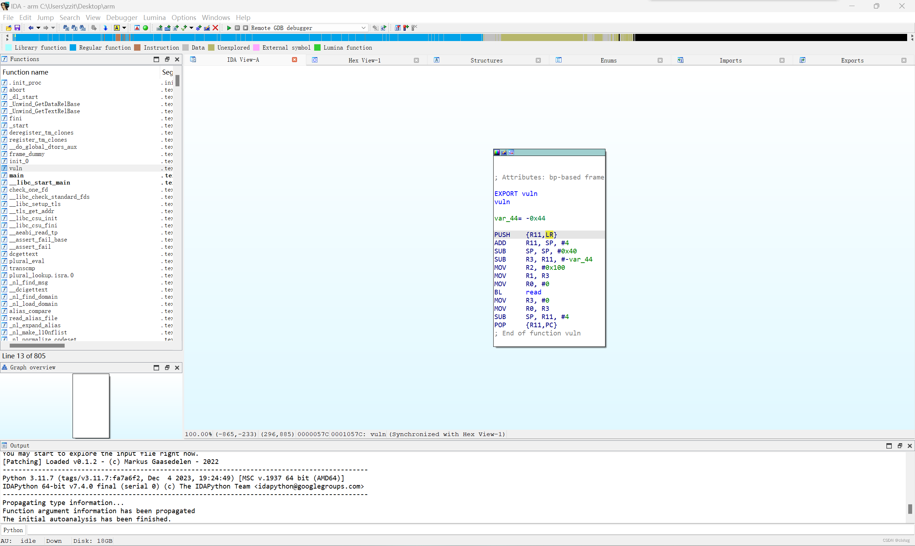Click the Text search binoculars icon
This screenshot has height=546, width=915.
click(x=75, y=28)
